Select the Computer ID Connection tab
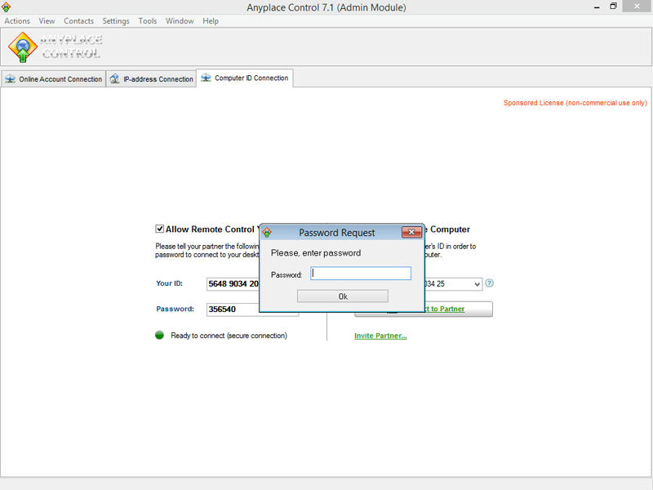653x490 pixels. click(x=245, y=78)
